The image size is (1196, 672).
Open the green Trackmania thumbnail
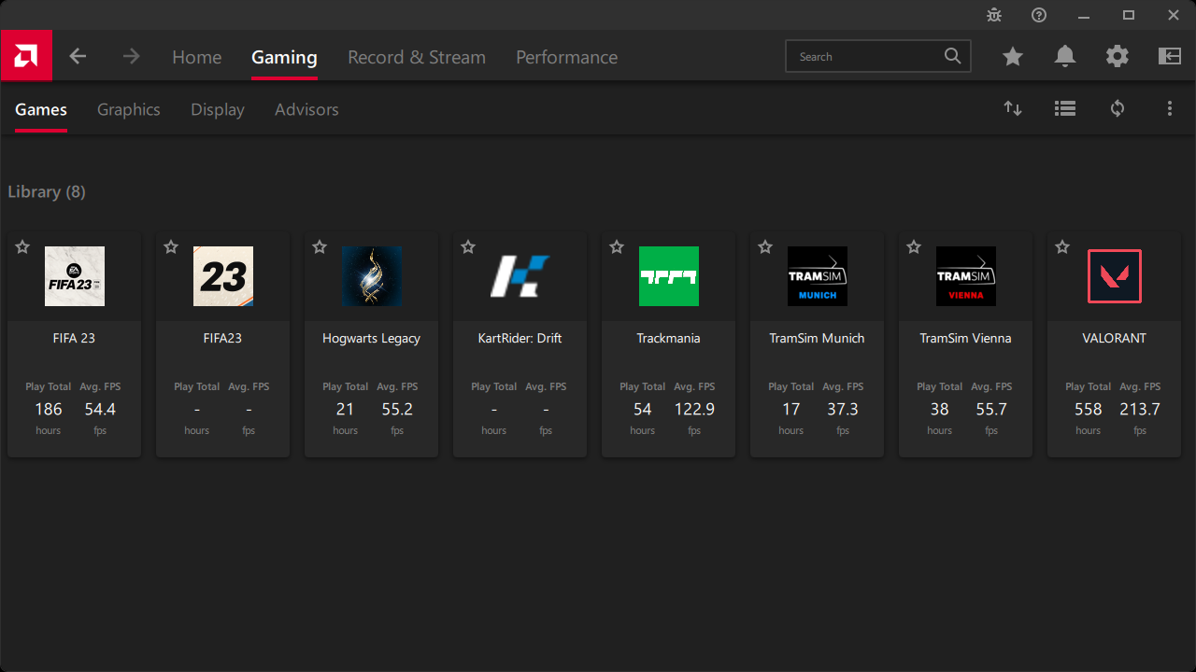669,276
